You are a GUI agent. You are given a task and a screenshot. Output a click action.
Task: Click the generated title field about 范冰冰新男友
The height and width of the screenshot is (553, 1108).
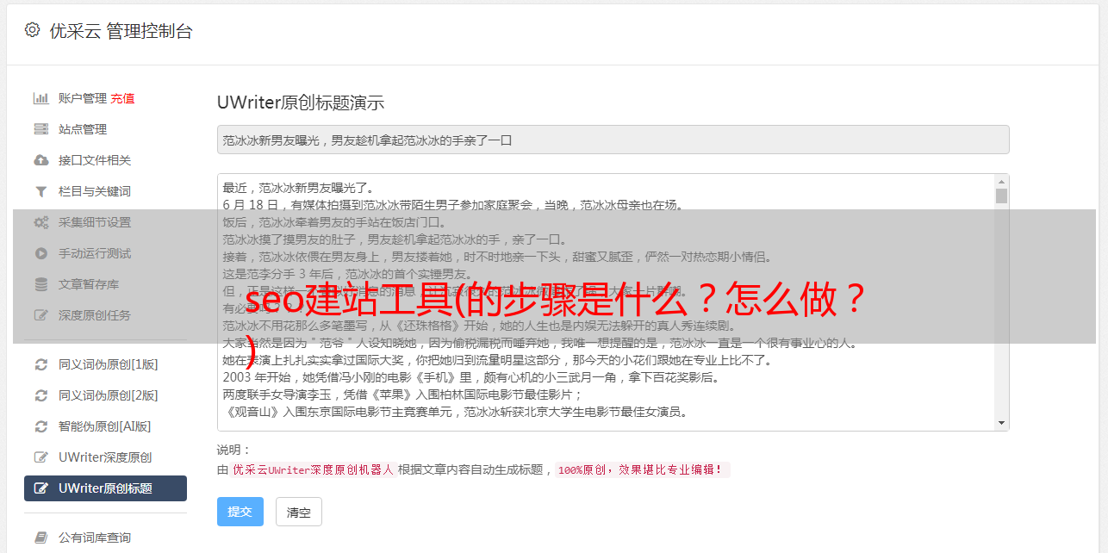(613, 140)
